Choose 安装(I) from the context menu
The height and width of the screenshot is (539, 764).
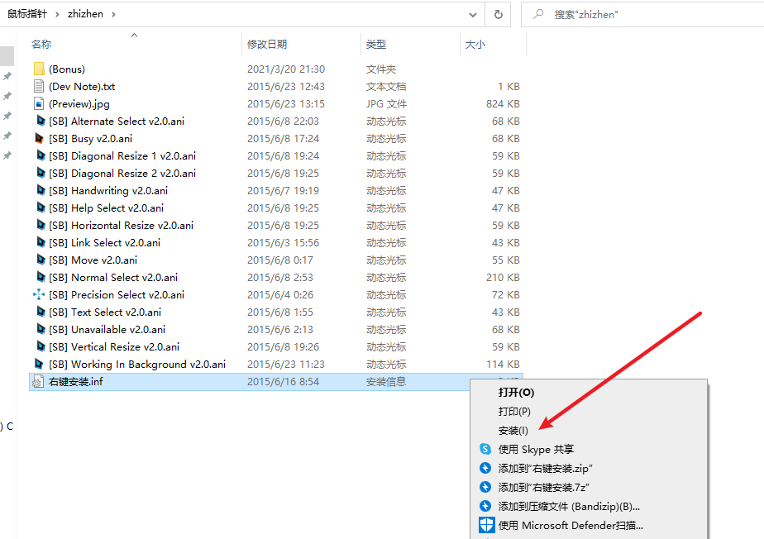[513, 431]
